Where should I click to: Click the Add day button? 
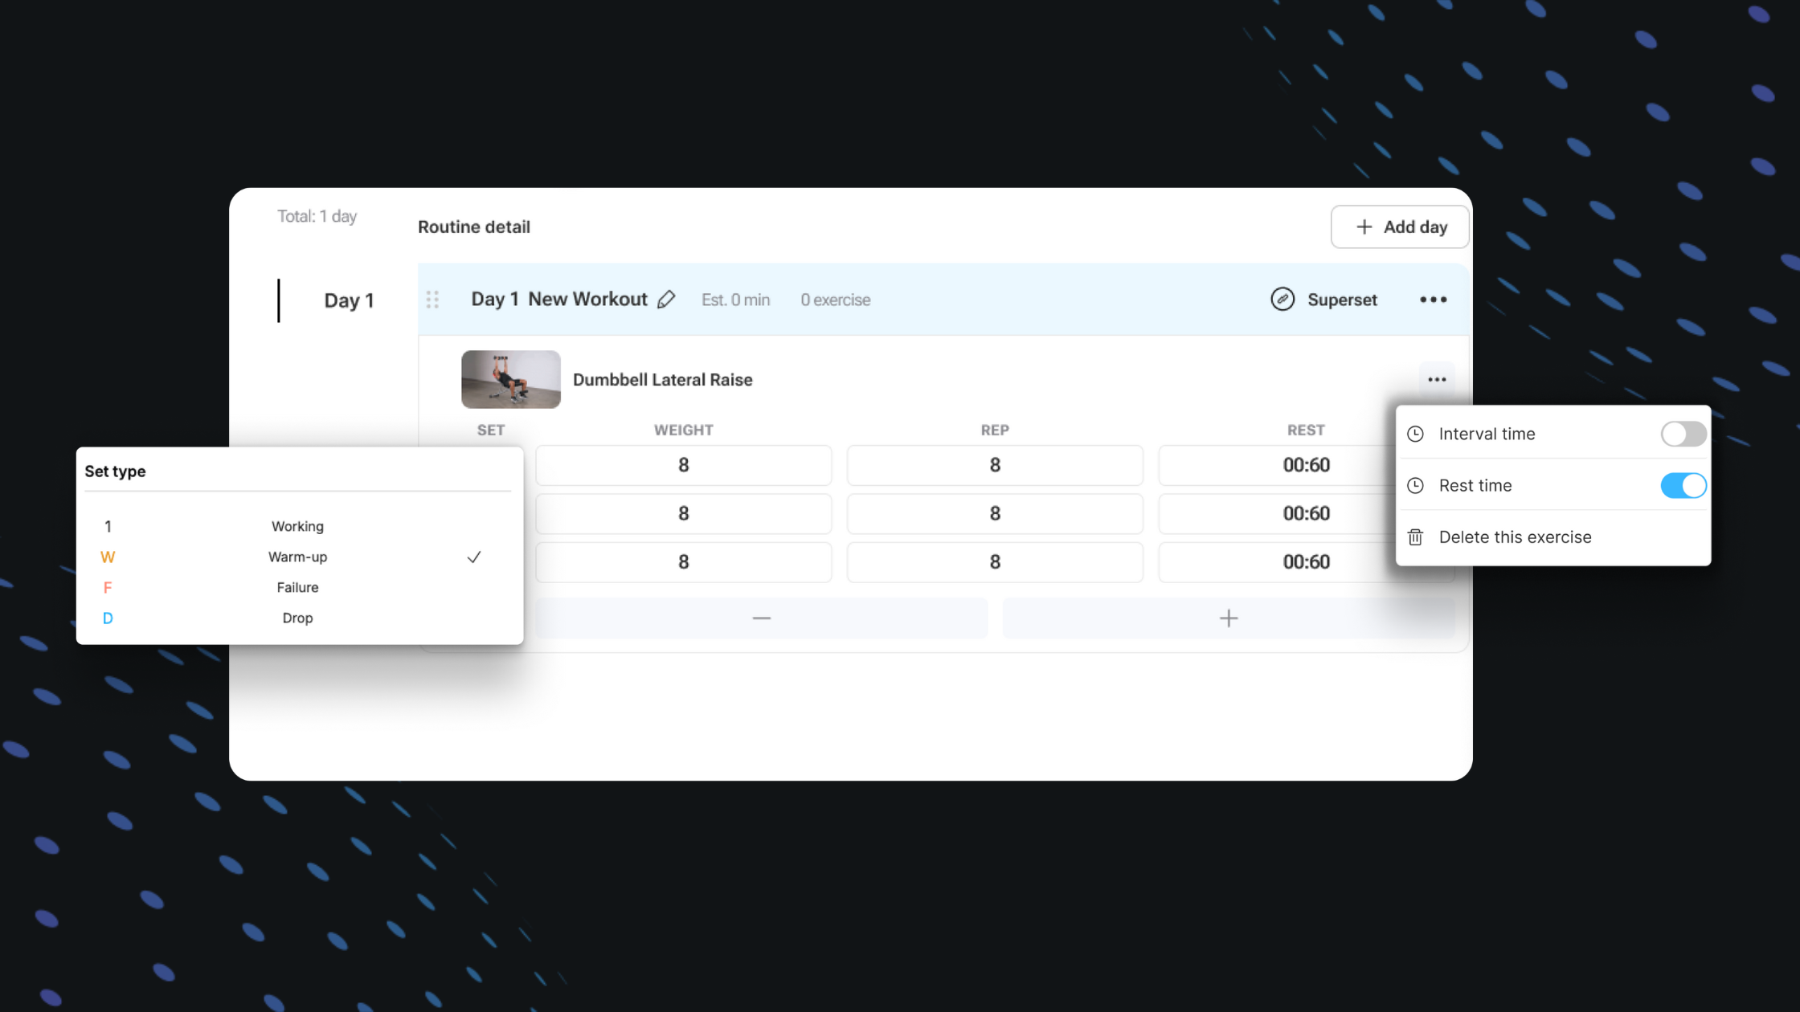(1400, 227)
